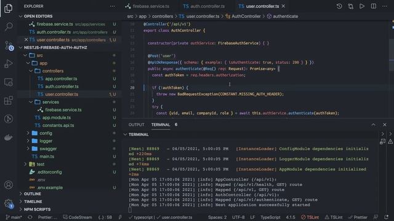The height and width of the screenshot is (221, 394).
Task: Open auth.controller.ts in file tree
Action: (62, 87)
